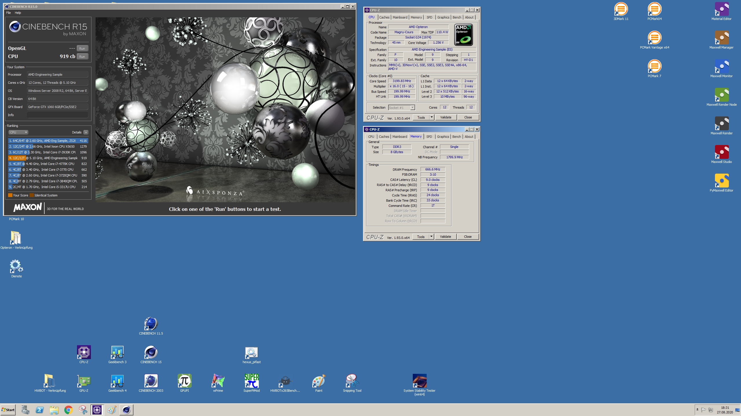Open the Dienste services shortcut
This screenshot has height=416, width=741.
(x=16, y=269)
